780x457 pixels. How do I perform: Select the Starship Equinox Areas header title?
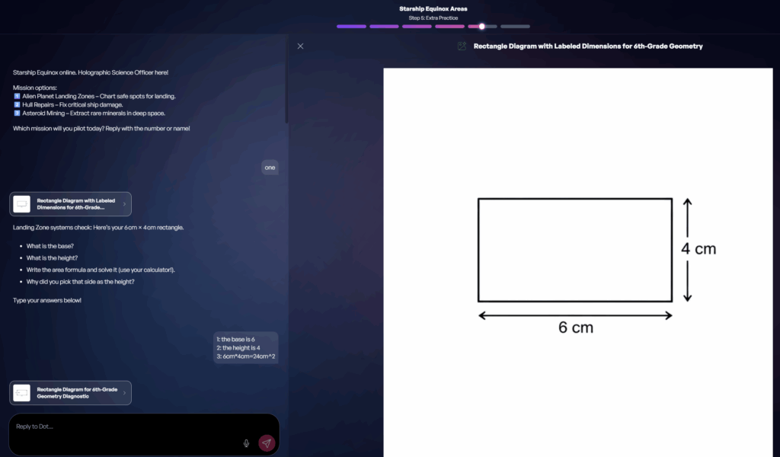[433, 9]
